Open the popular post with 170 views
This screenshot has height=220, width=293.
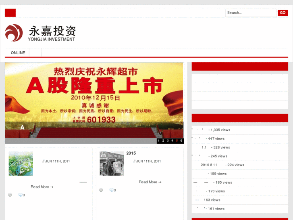(x=240, y=191)
